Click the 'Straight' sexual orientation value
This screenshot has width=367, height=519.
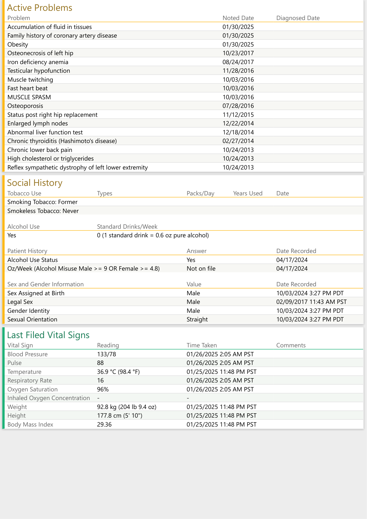[197, 319]
